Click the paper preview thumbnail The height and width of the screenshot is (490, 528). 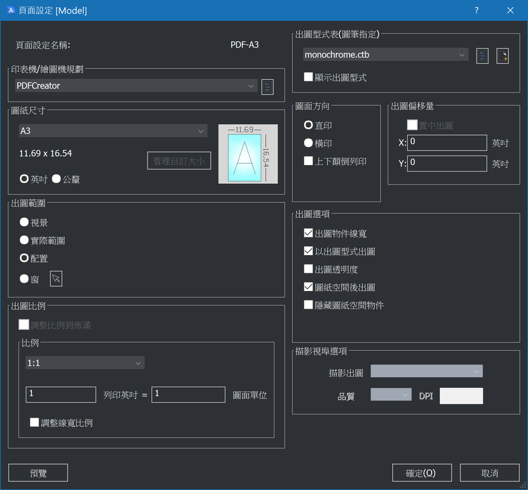pyautogui.click(x=248, y=154)
